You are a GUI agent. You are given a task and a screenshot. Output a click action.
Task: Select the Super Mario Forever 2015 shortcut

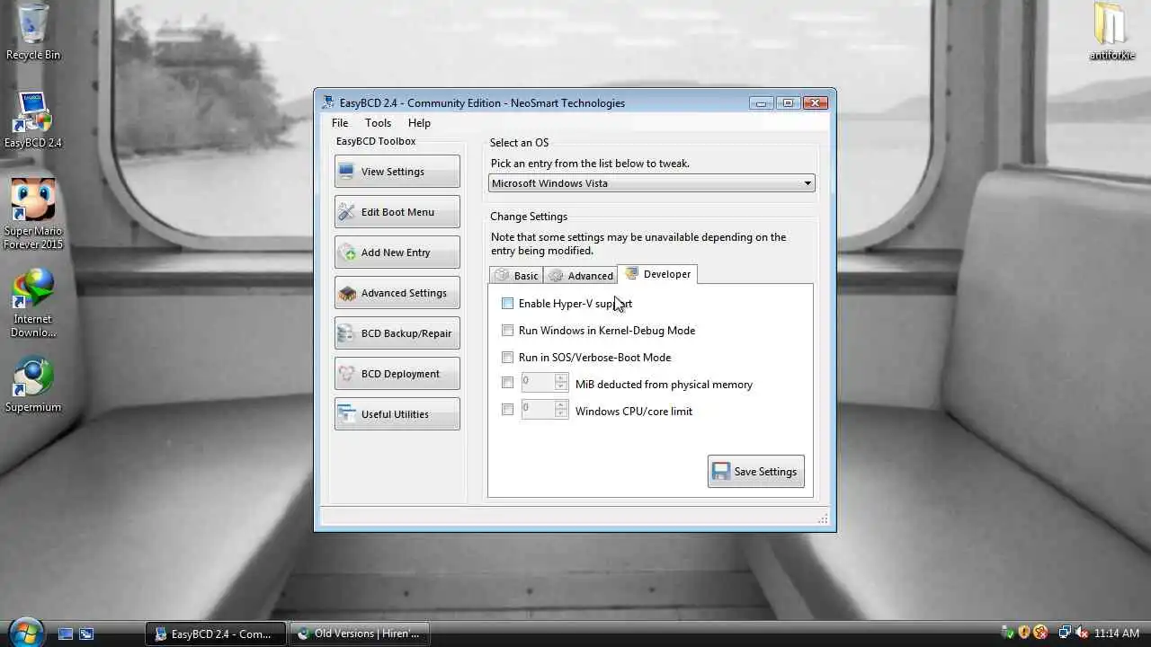tap(33, 215)
